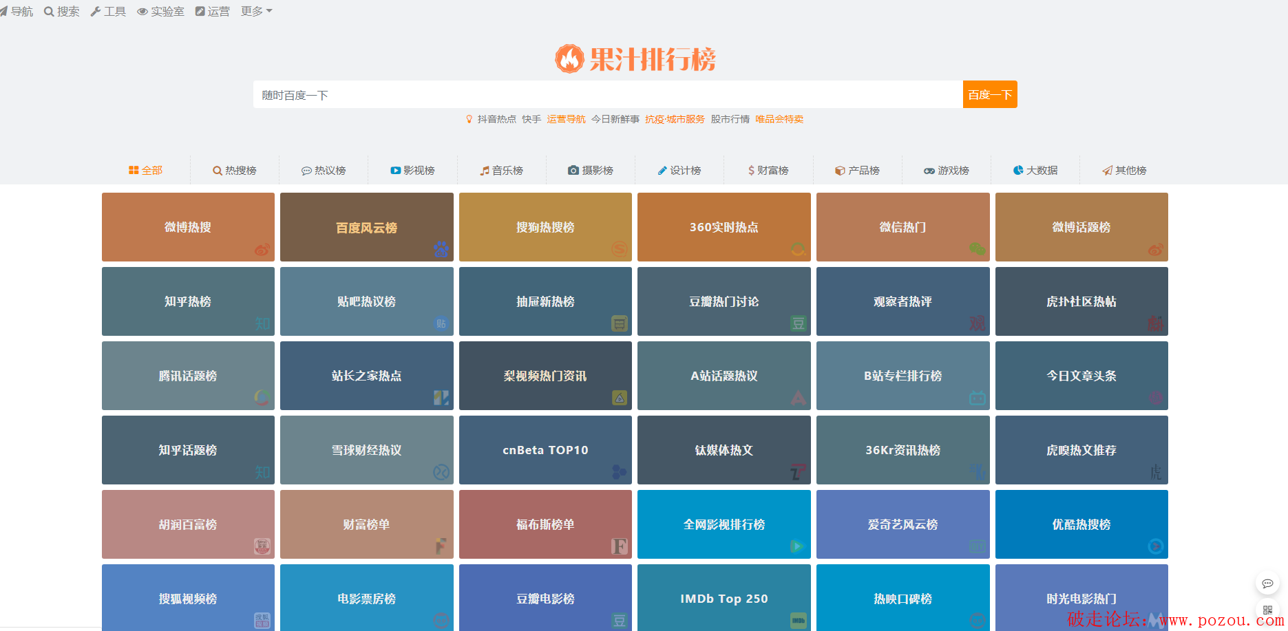The image size is (1288, 631).
Task: Open the 电影票房榜 card
Action: tap(367, 597)
